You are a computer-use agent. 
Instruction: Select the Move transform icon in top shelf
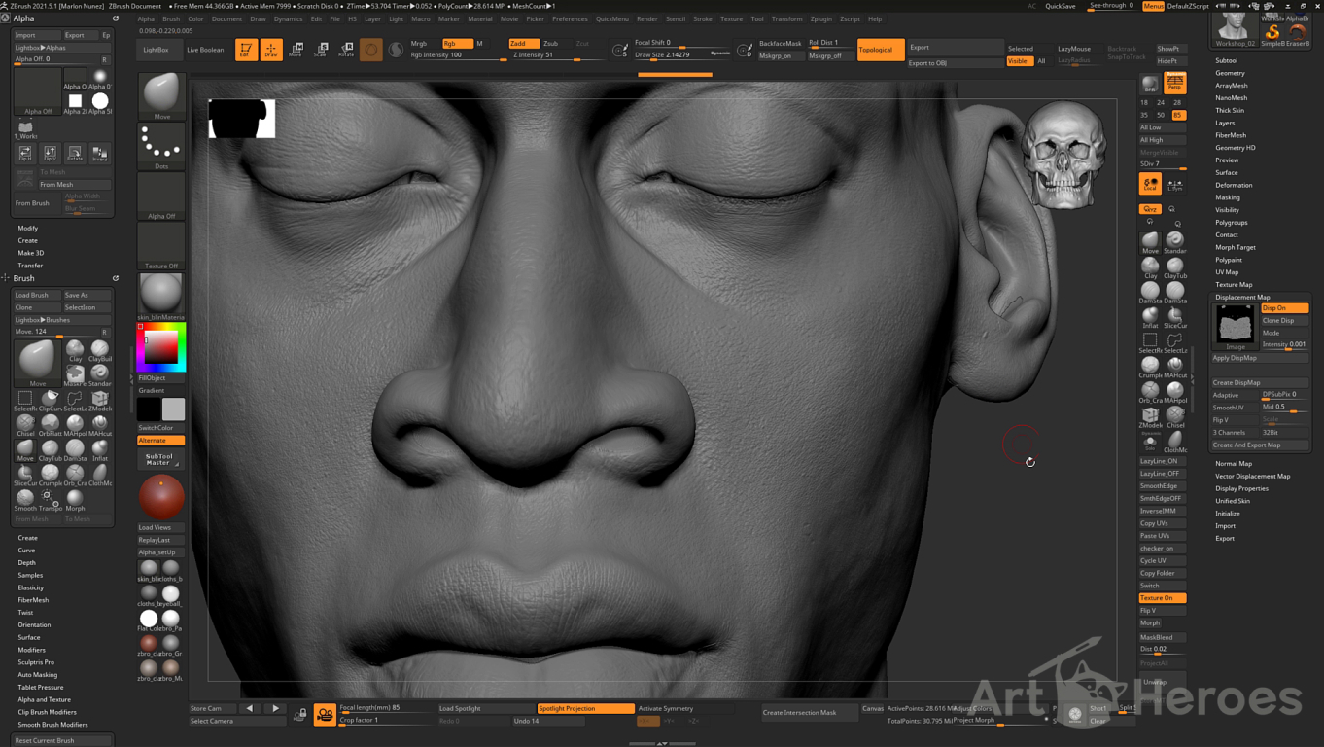(x=296, y=50)
